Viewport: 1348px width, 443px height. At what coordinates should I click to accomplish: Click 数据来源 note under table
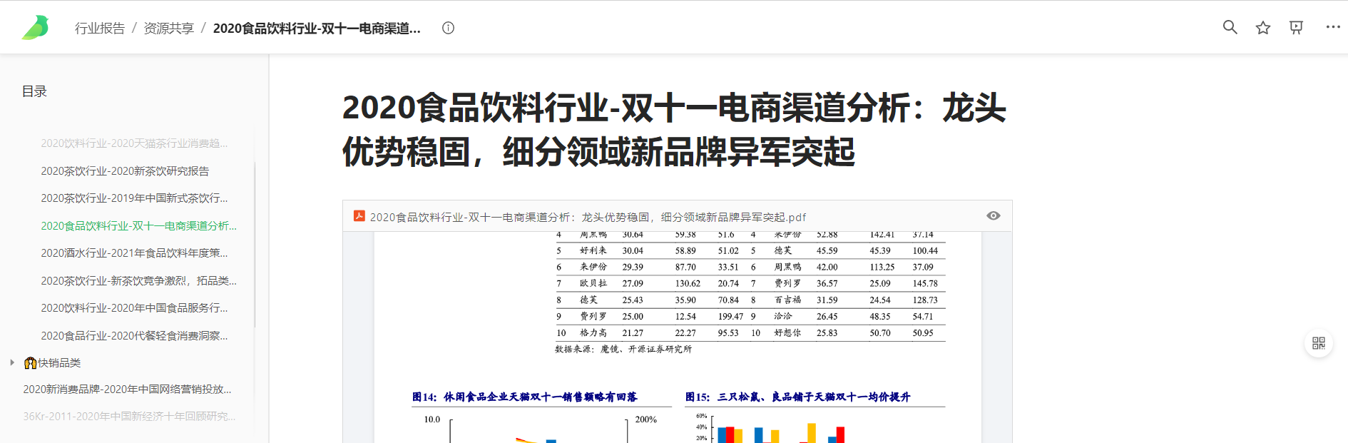623,349
